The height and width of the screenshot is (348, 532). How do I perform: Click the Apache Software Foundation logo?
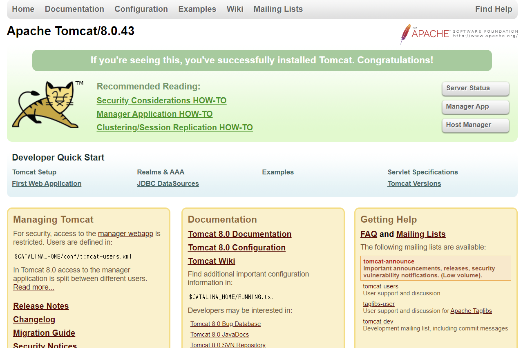coord(459,34)
